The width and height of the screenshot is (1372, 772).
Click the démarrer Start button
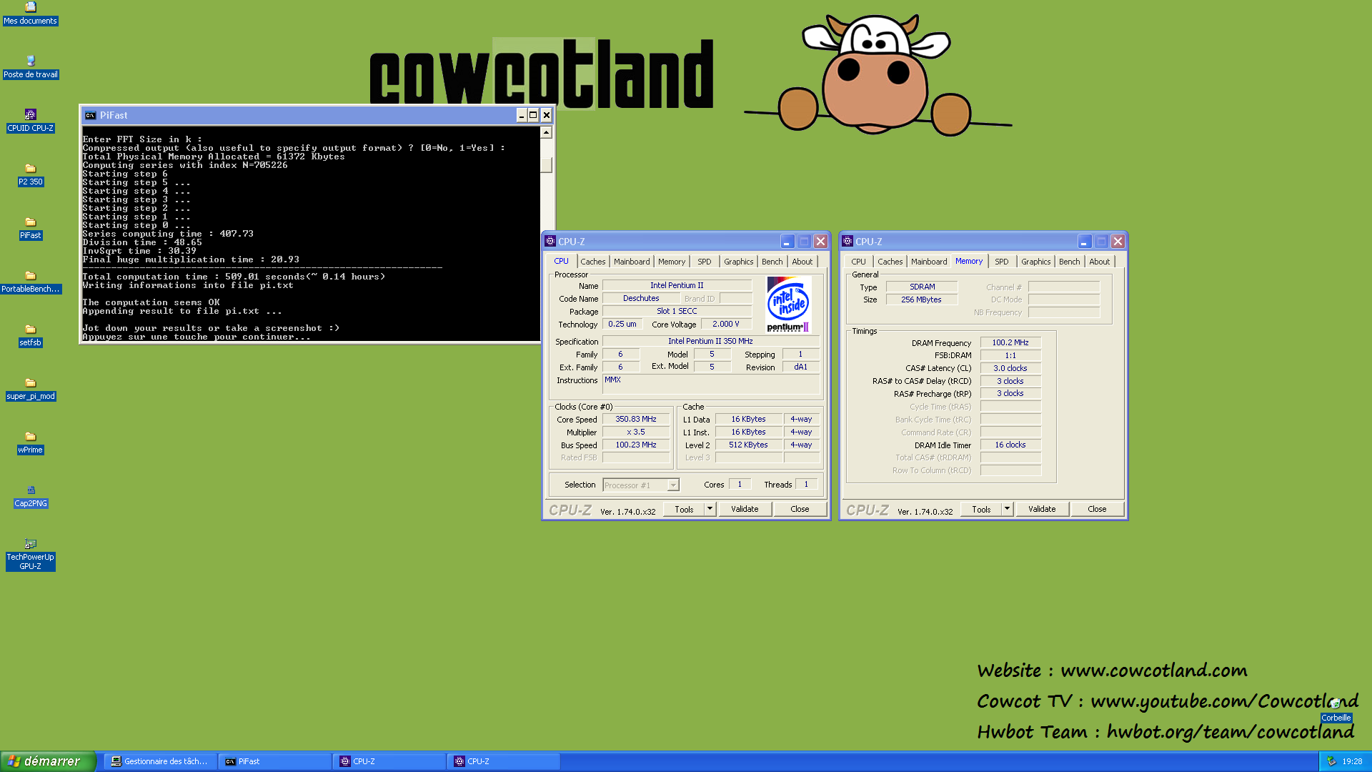coord(48,761)
